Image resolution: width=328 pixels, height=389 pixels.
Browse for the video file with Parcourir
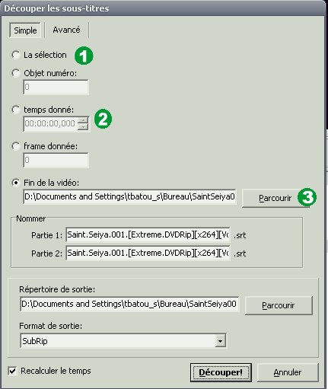click(275, 198)
